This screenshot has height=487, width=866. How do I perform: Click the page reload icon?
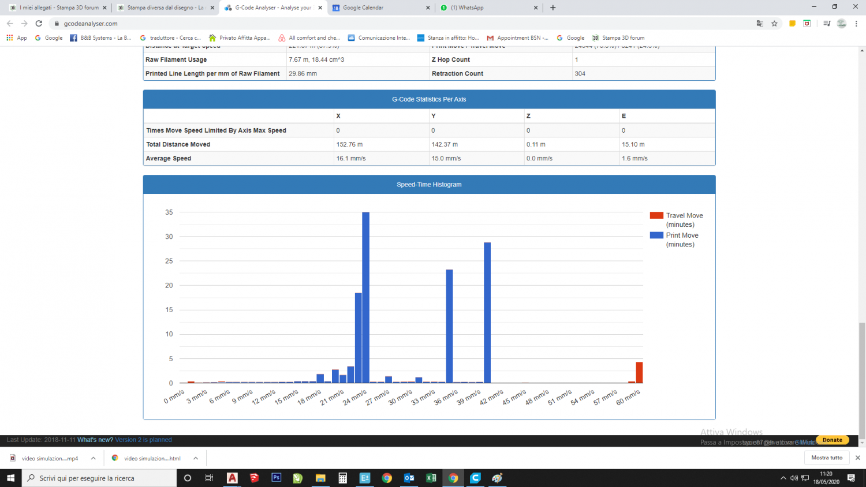coord(39,24)
